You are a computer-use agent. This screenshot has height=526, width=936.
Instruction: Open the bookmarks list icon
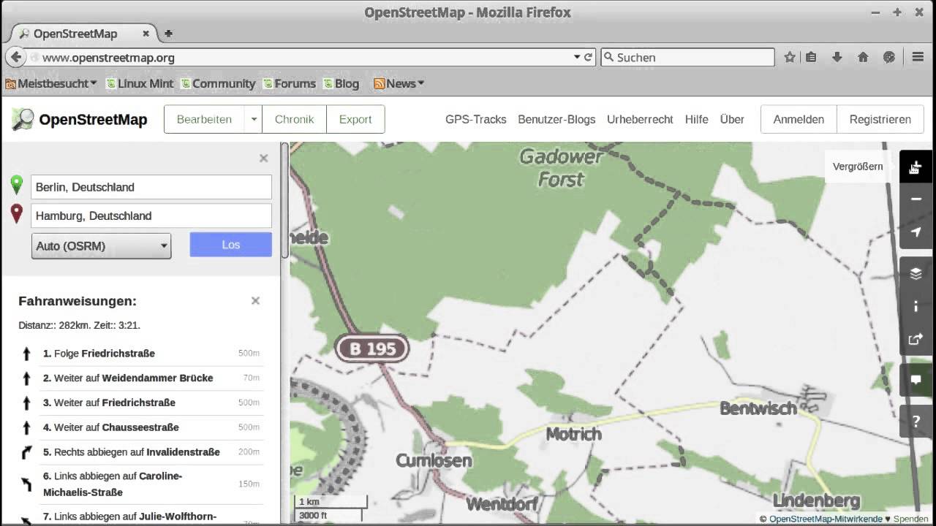click(811, 57)
